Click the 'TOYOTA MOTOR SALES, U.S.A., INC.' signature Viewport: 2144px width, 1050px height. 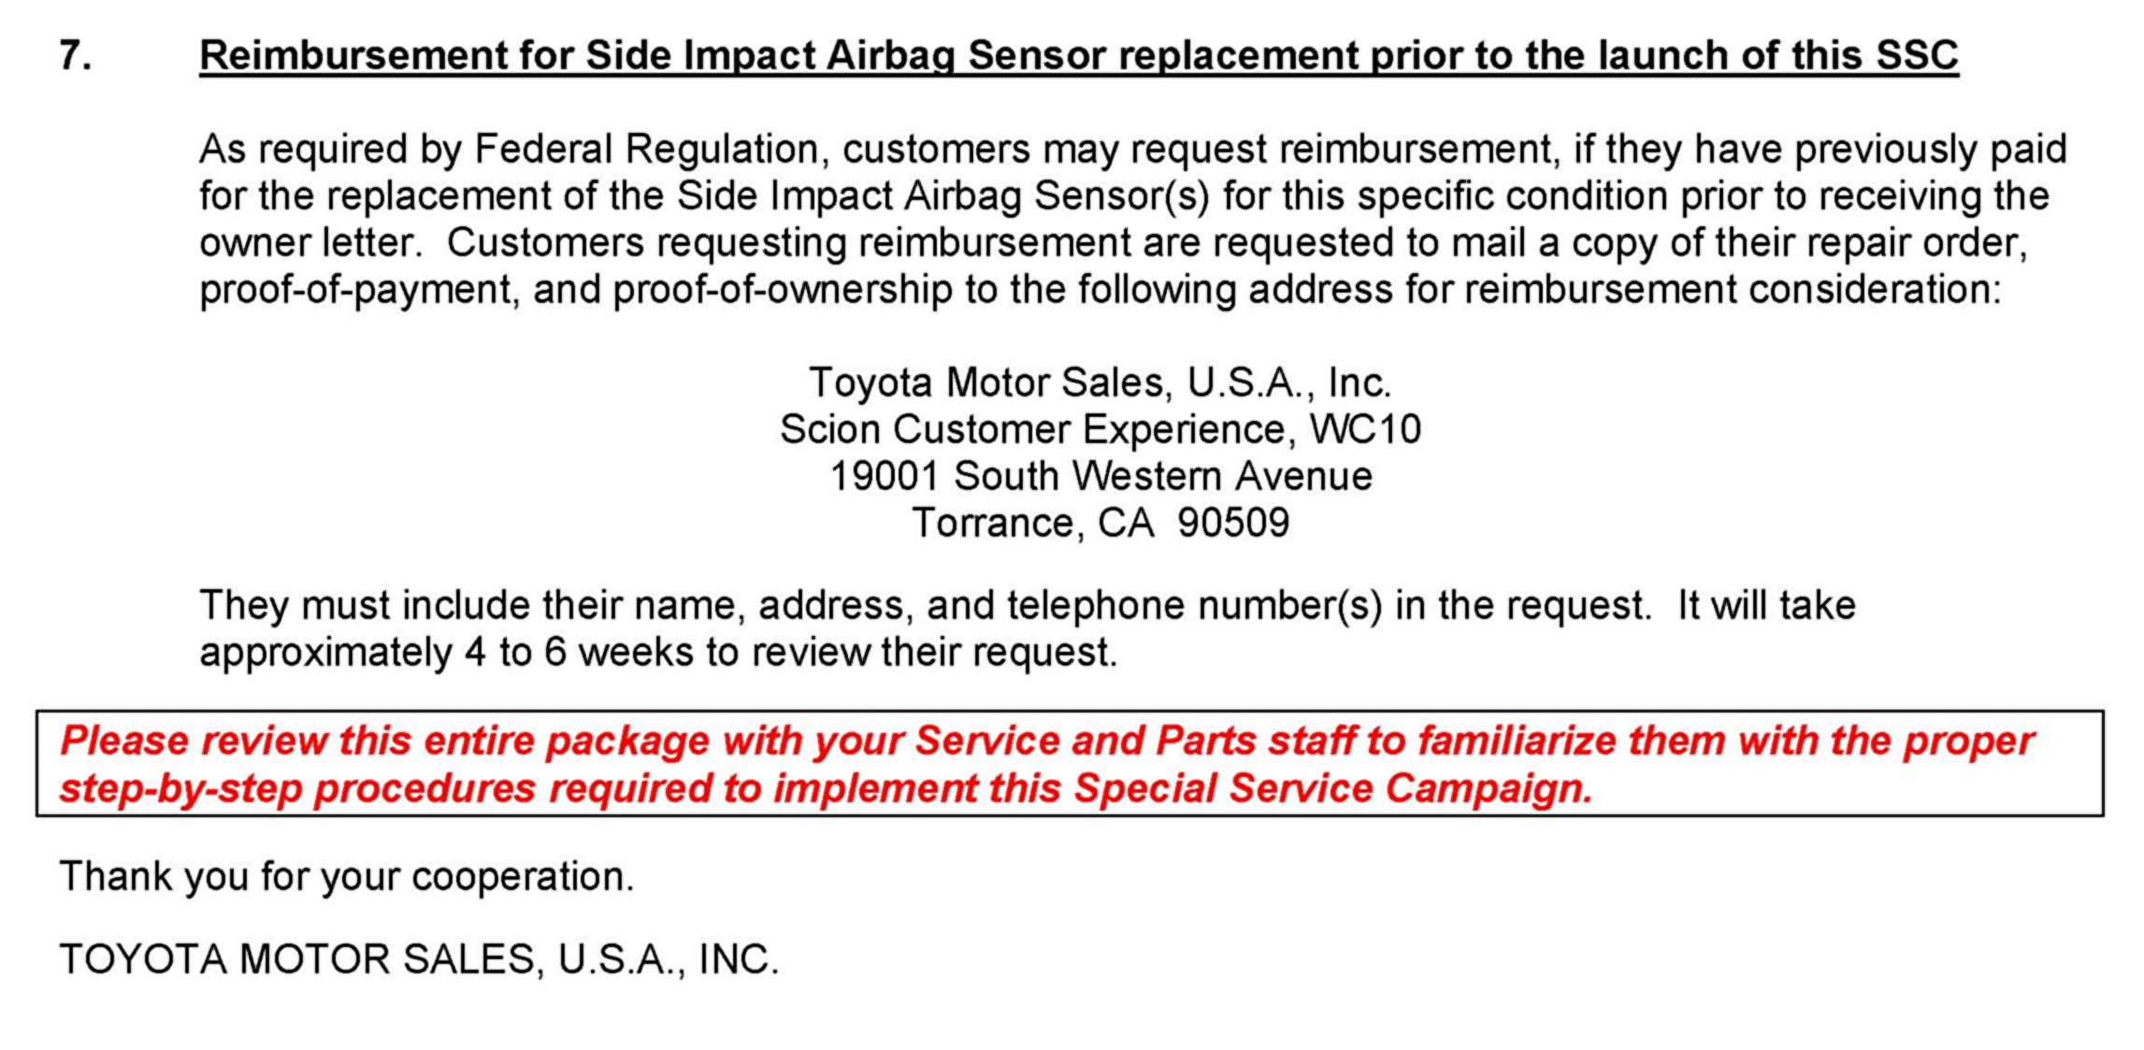coord(419,960)
